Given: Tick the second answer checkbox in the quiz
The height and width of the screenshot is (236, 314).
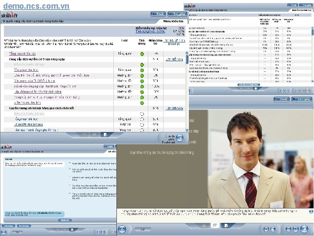Looking at the screenshot, I should click(70, 170).
